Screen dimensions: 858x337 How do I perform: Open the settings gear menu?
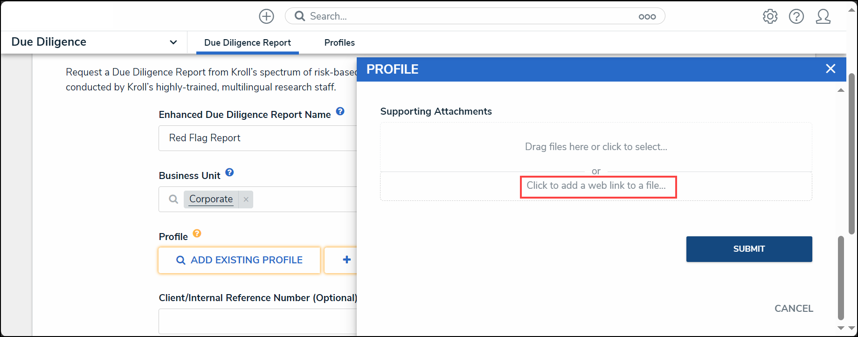tap(770, 16)
